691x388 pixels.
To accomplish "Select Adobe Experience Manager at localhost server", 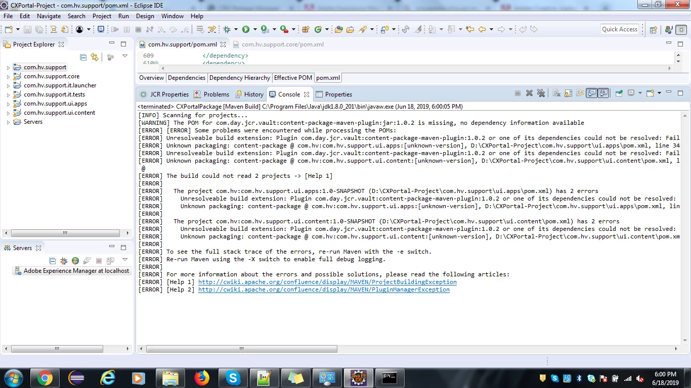I will (72, 271).
